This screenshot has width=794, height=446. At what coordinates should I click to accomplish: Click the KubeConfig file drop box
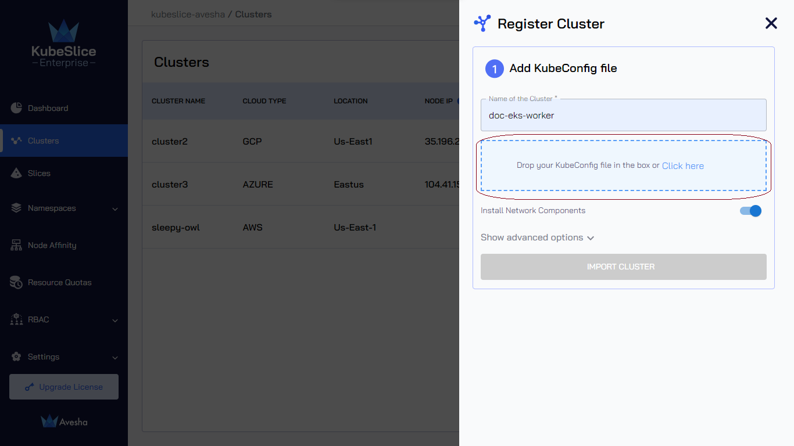tap(623, 166)
